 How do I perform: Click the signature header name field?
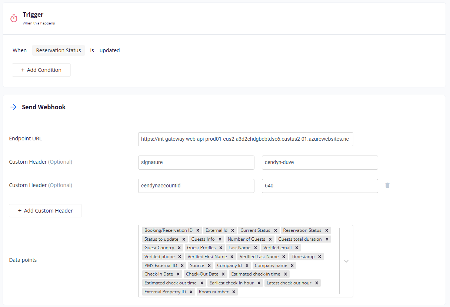[x=196, y=162]
